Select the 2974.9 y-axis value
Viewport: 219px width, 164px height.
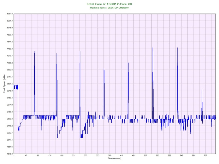click(10, 105)
